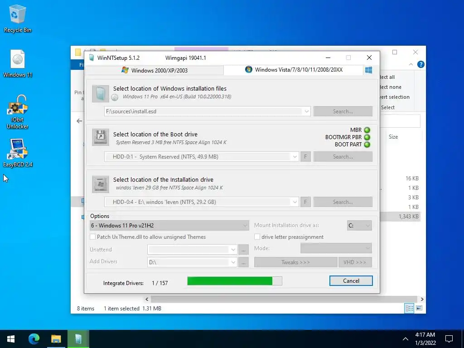Click the blue Windows logo button in WinNTSetup
Viewport: 464px width, 348px height.
click(368, 70)
